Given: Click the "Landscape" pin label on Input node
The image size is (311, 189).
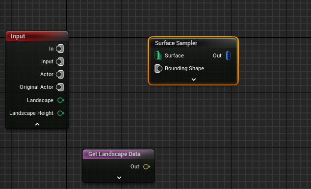Looking at the screenshot, I should point(40,100).
